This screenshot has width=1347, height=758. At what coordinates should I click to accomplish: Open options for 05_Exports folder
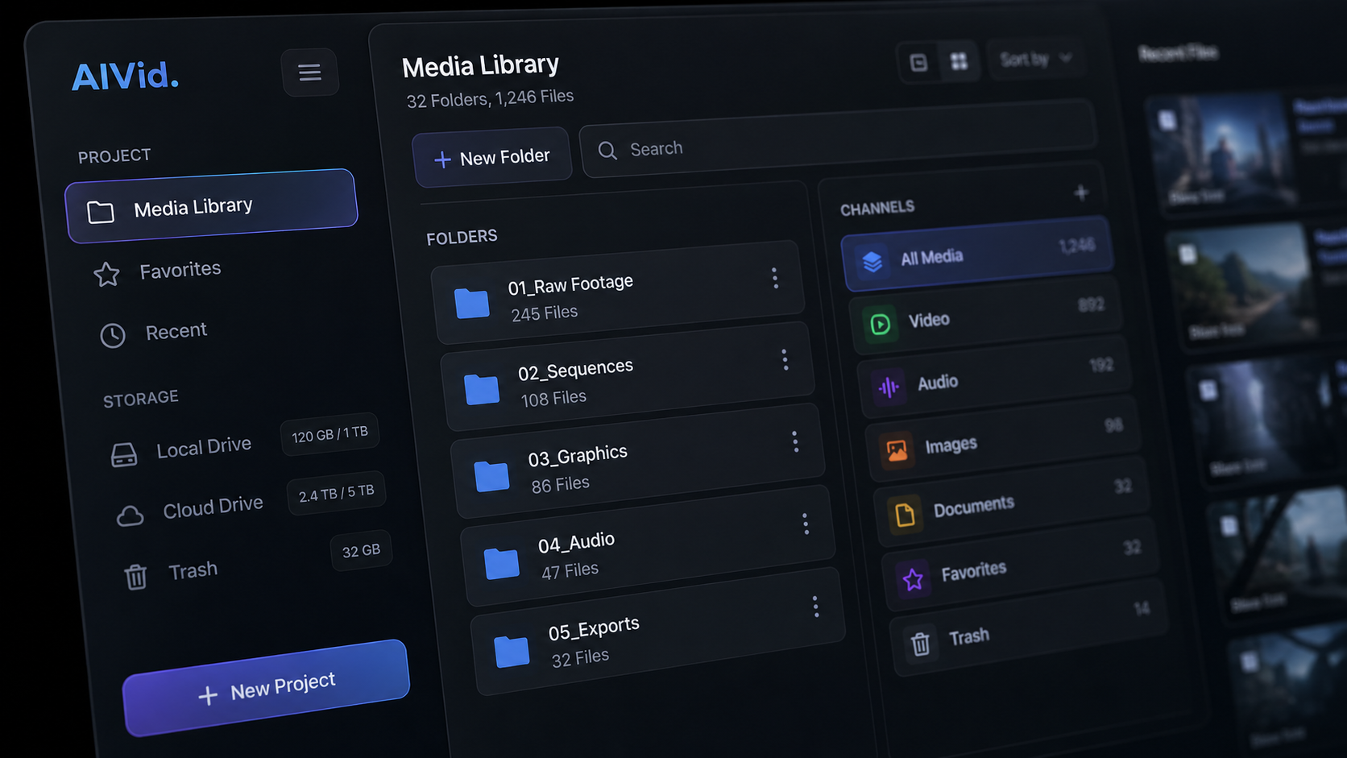pos(816,607)
